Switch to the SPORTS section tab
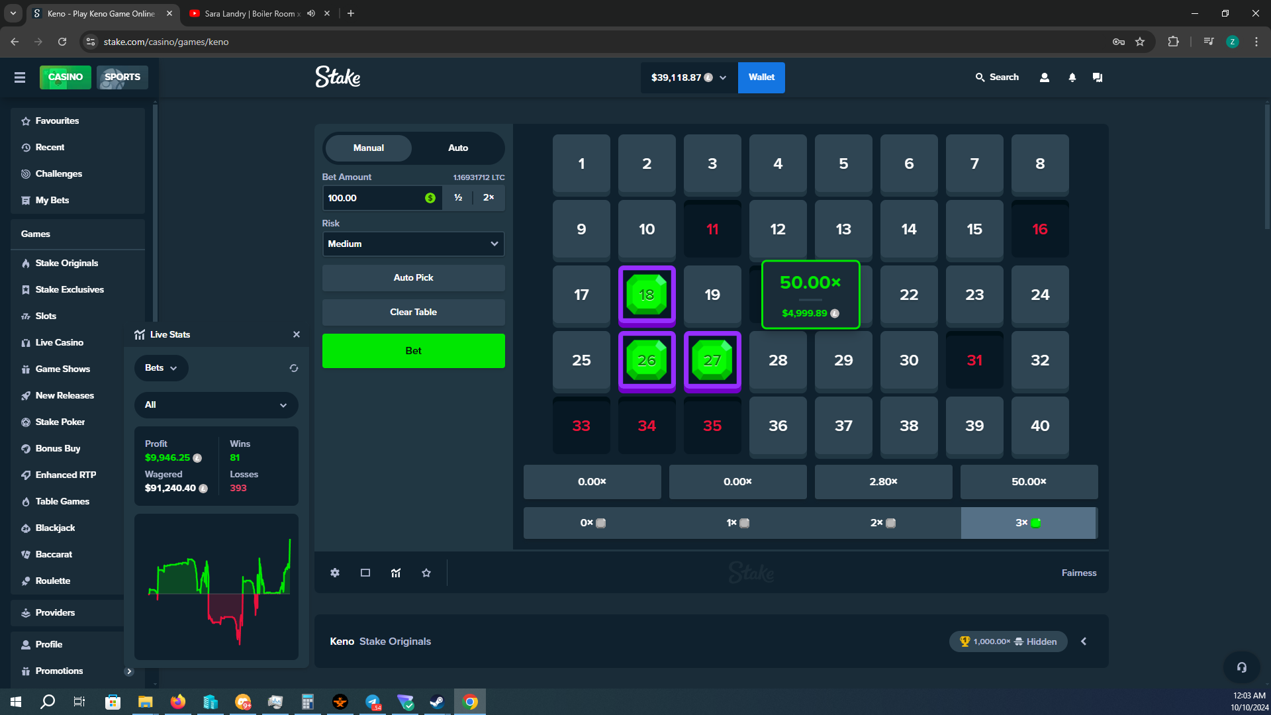 point(122,77)
